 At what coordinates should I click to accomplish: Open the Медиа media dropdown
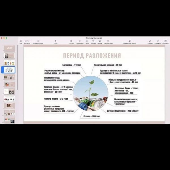99,41
